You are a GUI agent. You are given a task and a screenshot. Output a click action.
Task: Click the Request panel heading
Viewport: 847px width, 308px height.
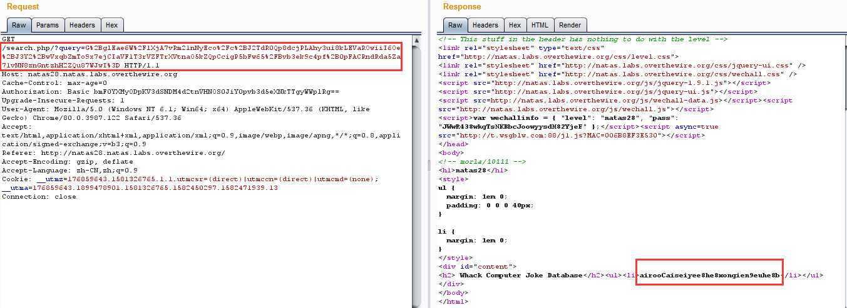(x=23, y=6)
